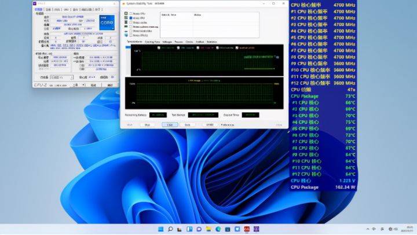The height and width of the screenshot is (235, 417).
Task: Click the Intel Core logo in CPU-Z
Action: pos(107,23)
